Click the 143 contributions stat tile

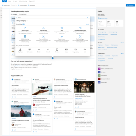102,23
